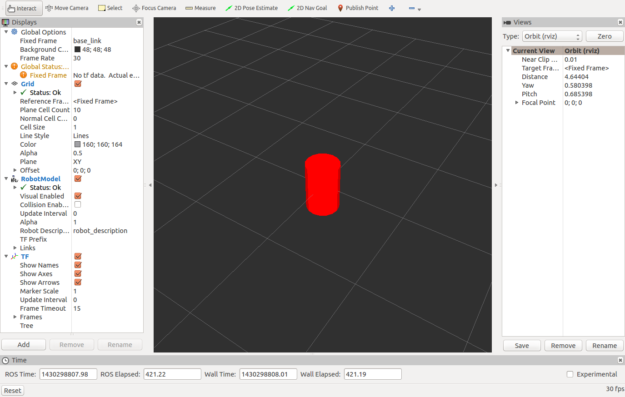Close the Views panel
Screen dimensions: 625x397
pyautogui.click(x=620, y=22)
